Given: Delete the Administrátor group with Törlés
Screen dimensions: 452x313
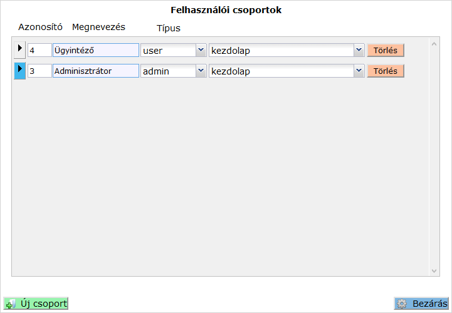Looking at the screenshot, I should (x=386, y=71).
